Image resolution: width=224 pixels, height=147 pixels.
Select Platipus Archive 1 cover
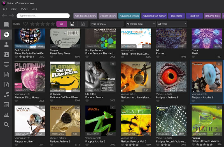[30, 121]
